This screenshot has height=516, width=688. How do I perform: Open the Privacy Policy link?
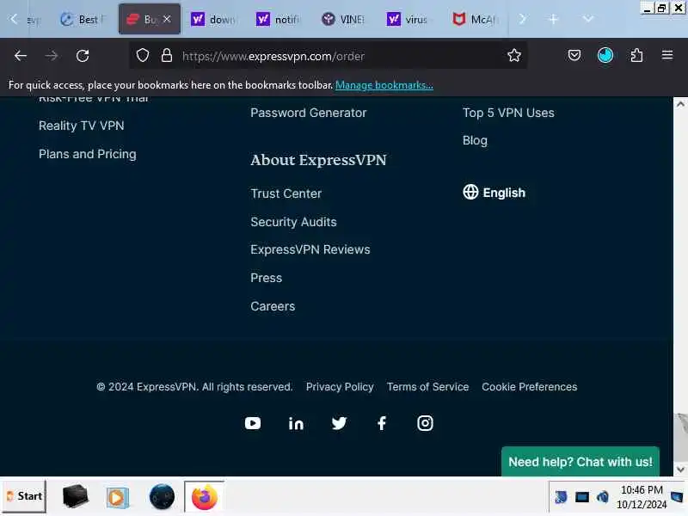click(340, 386)
